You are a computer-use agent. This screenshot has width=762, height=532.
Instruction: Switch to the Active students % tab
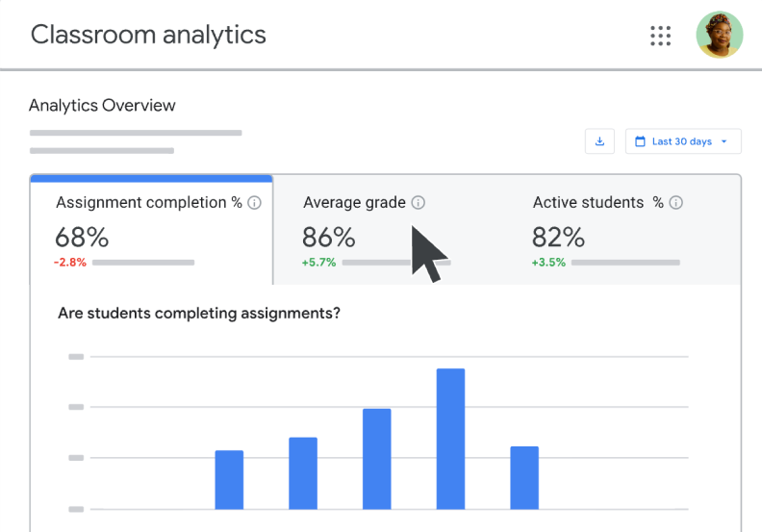click(606, 231)
